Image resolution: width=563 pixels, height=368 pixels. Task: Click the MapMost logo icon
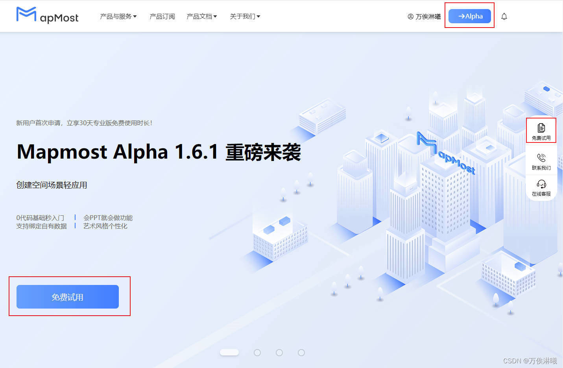point(26,14)
